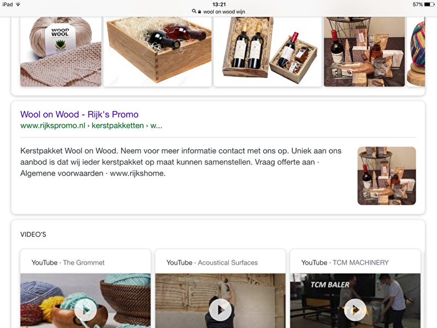
Task: Open the Wood Wool yarn image
Action: click(61, 51)
